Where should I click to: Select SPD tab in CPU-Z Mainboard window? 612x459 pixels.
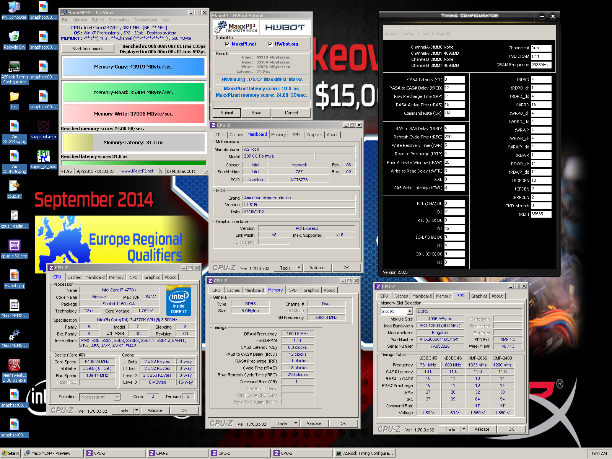296,135
